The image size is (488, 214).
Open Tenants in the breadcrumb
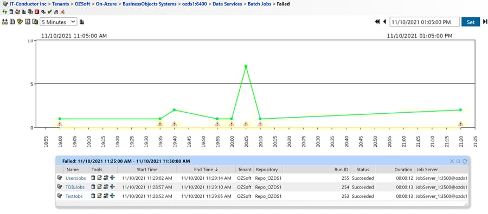[60, 4]
